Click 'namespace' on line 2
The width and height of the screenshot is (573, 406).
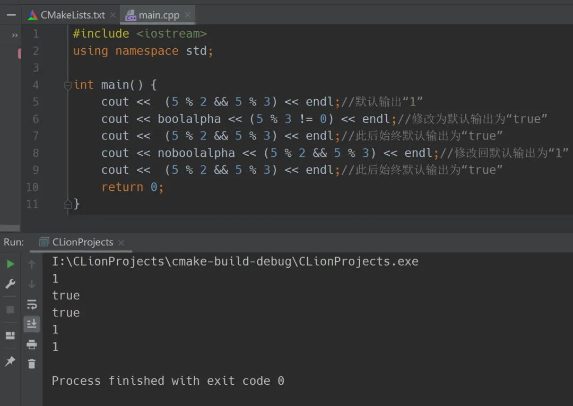coord(147,51)
